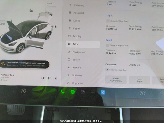Open the Autopilot settings menu
The height and width of the screenshot is (123, 164).
76,13
